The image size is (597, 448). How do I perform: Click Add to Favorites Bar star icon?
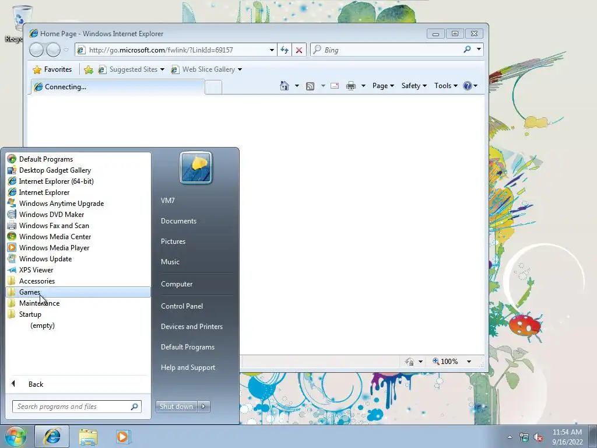[x=89, y=69]
